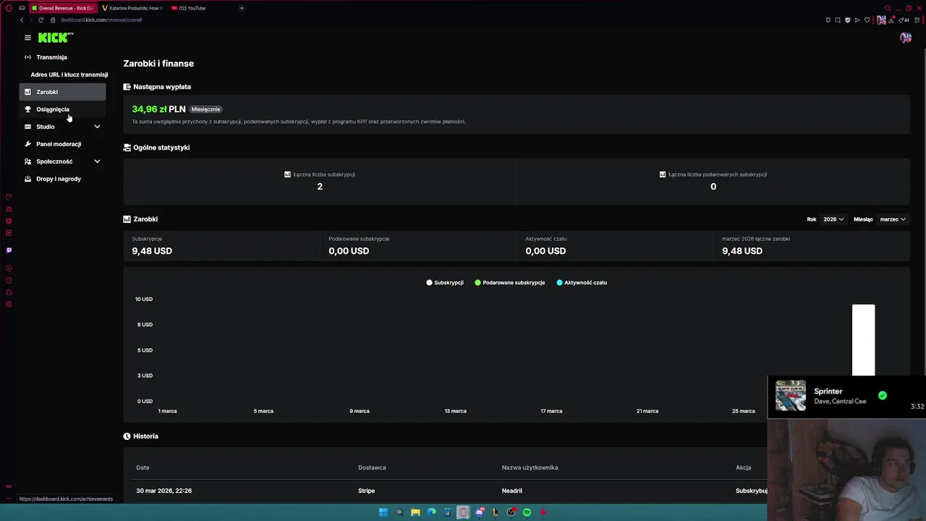Open Dropy i nagrody in the sidebar
926x521 pixels.
(x=62, y=179)
